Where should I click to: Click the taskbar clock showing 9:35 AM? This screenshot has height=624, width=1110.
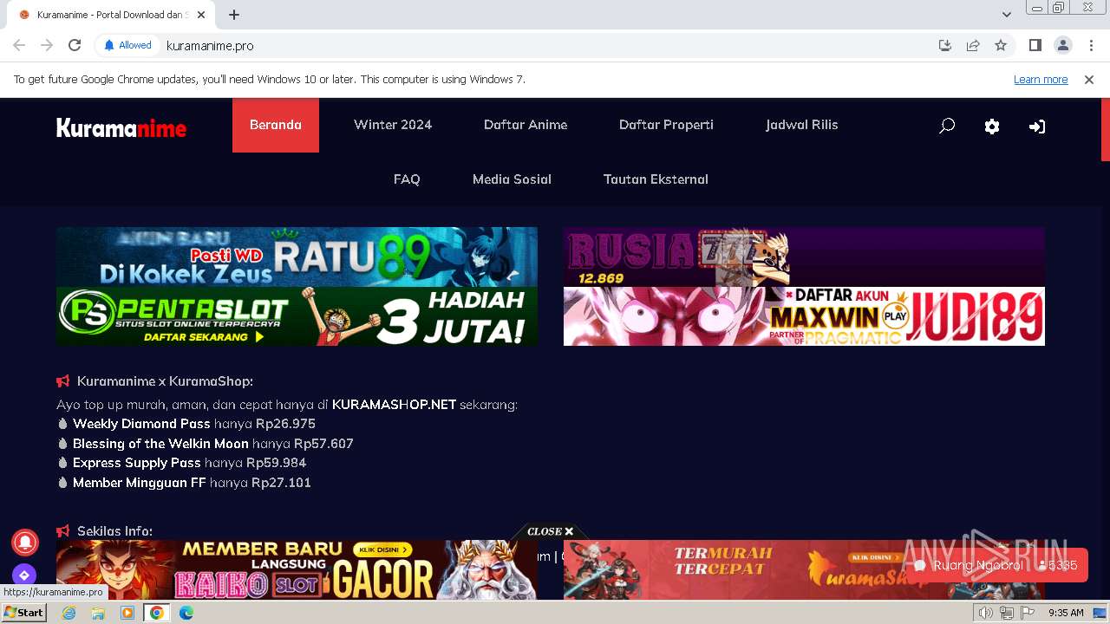coord(1066,613)
